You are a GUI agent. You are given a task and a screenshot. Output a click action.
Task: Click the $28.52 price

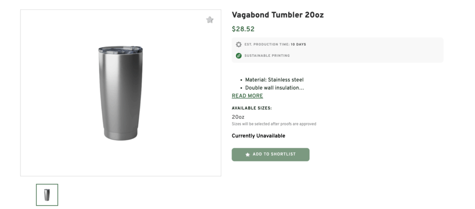243,29
